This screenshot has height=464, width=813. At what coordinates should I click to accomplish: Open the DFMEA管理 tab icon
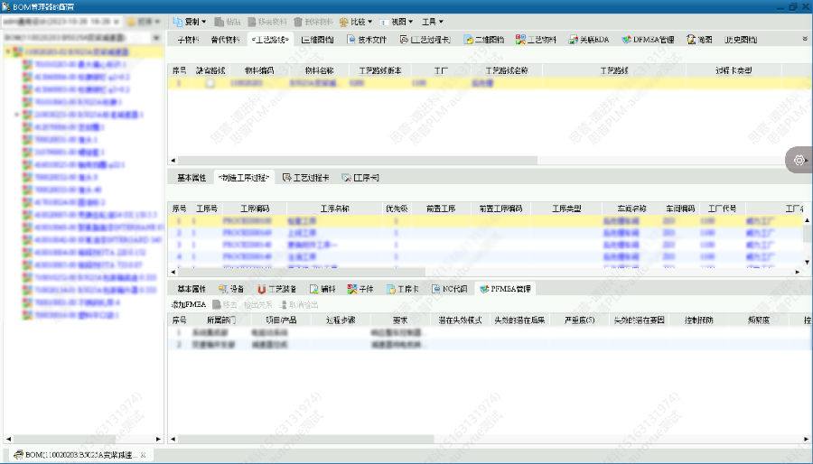626,40
